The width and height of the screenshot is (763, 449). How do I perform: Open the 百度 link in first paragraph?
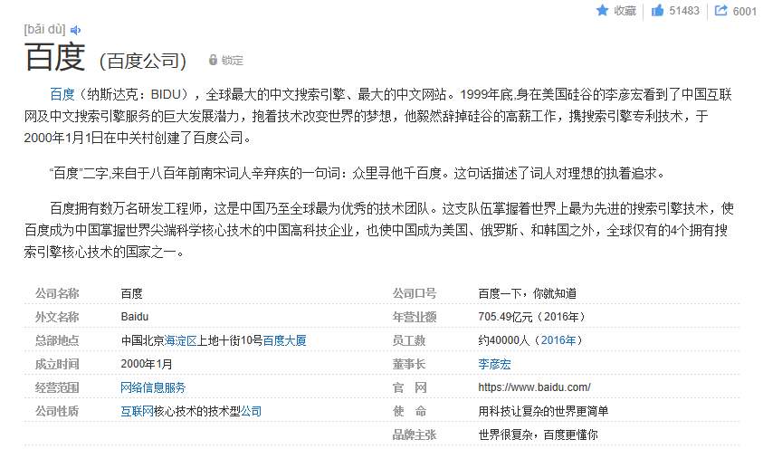tap(62, 94)
